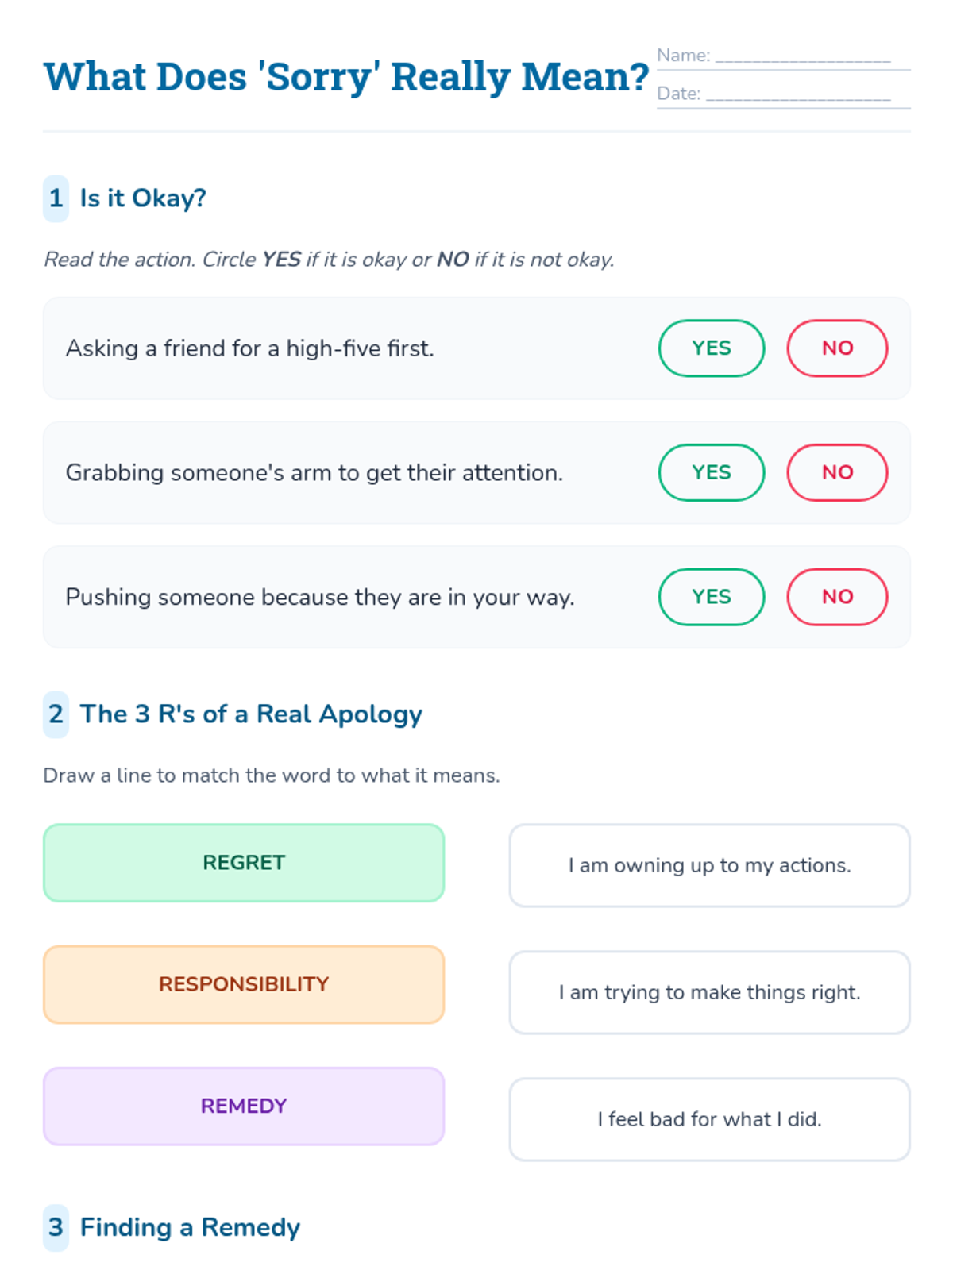The image size is (953, 1270).
Task: Click the section 3 number badge
Action: coord(56,1228)
